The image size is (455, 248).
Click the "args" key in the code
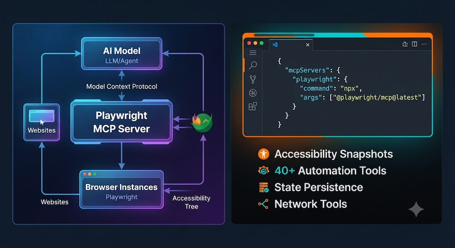point(311,97)
